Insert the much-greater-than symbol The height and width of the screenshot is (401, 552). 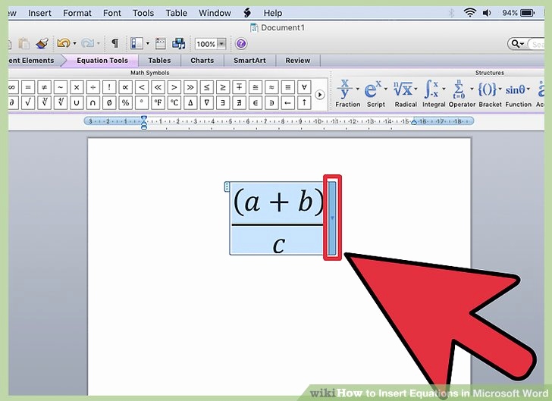click(190, 87)
